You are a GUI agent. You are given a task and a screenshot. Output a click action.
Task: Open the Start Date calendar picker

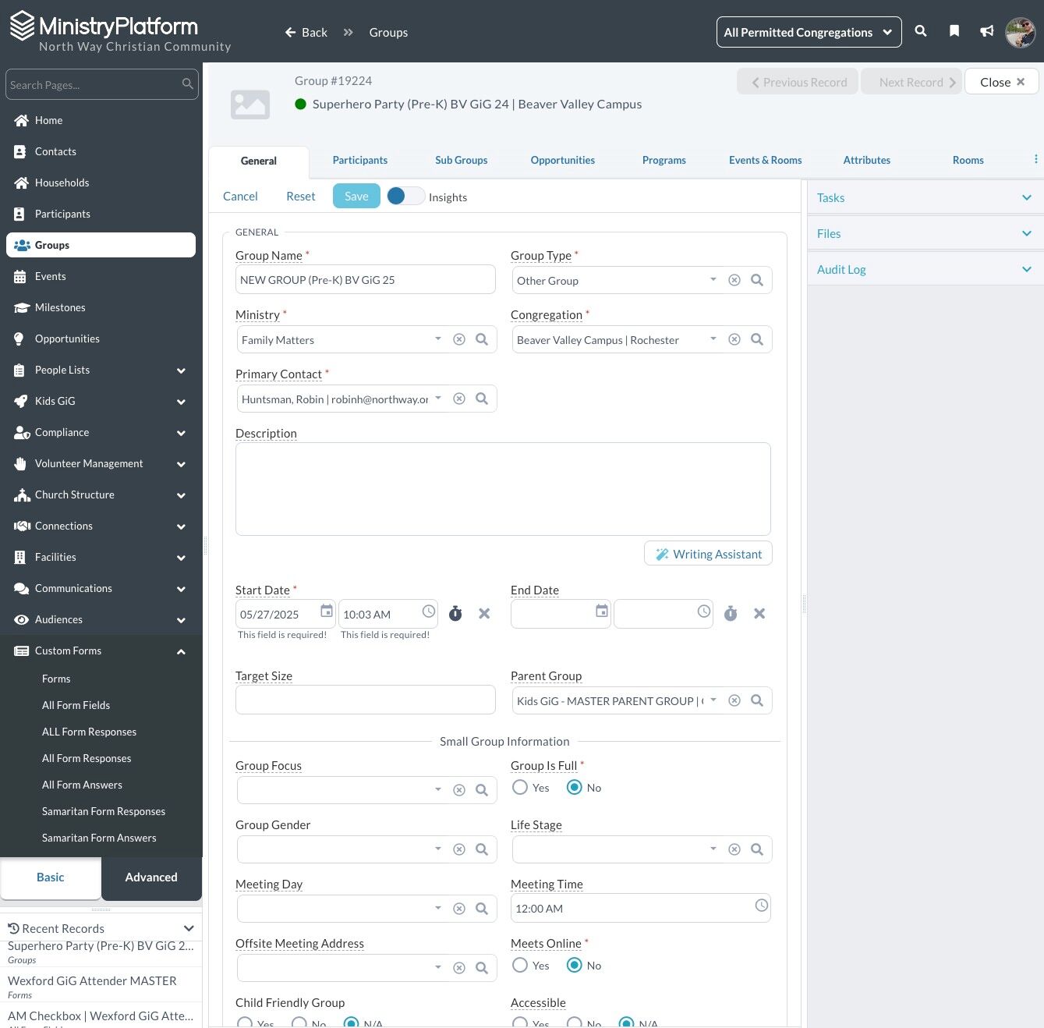(x=327, y=611)
